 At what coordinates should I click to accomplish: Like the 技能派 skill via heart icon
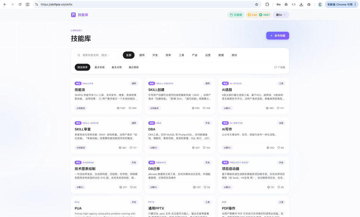pos(130,108)
